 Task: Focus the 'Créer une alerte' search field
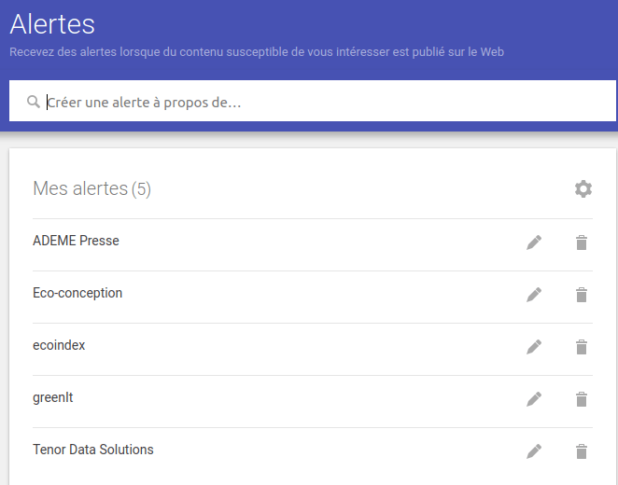point(317,102)
